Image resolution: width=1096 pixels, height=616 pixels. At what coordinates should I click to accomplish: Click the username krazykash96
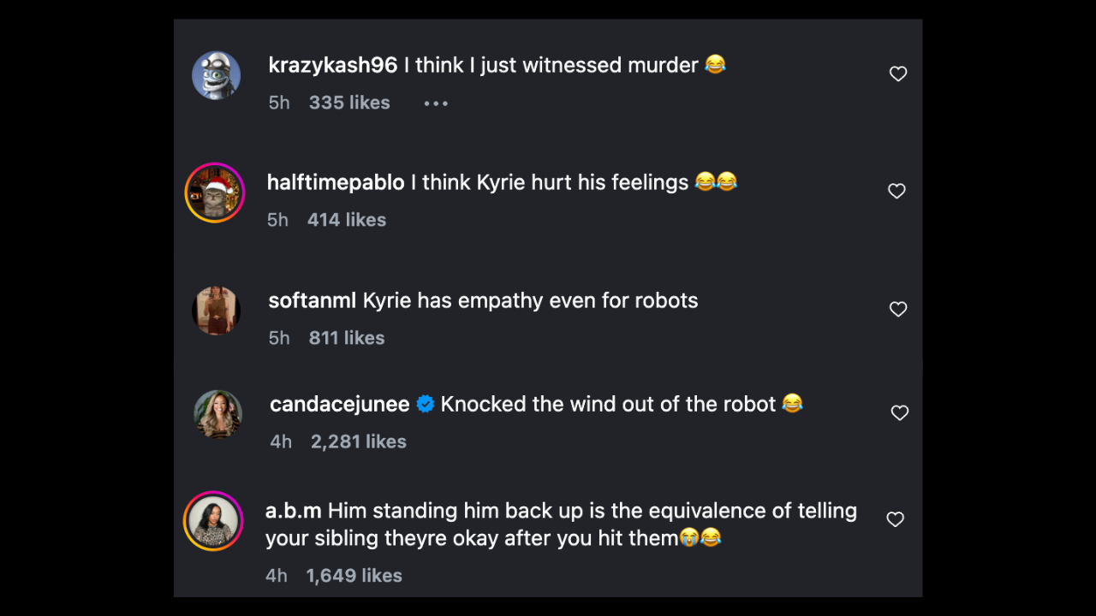(x=331, y=64)
